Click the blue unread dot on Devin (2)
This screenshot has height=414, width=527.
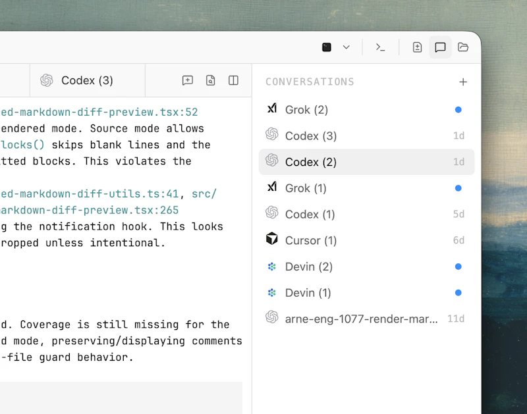(x=458, y=267)
